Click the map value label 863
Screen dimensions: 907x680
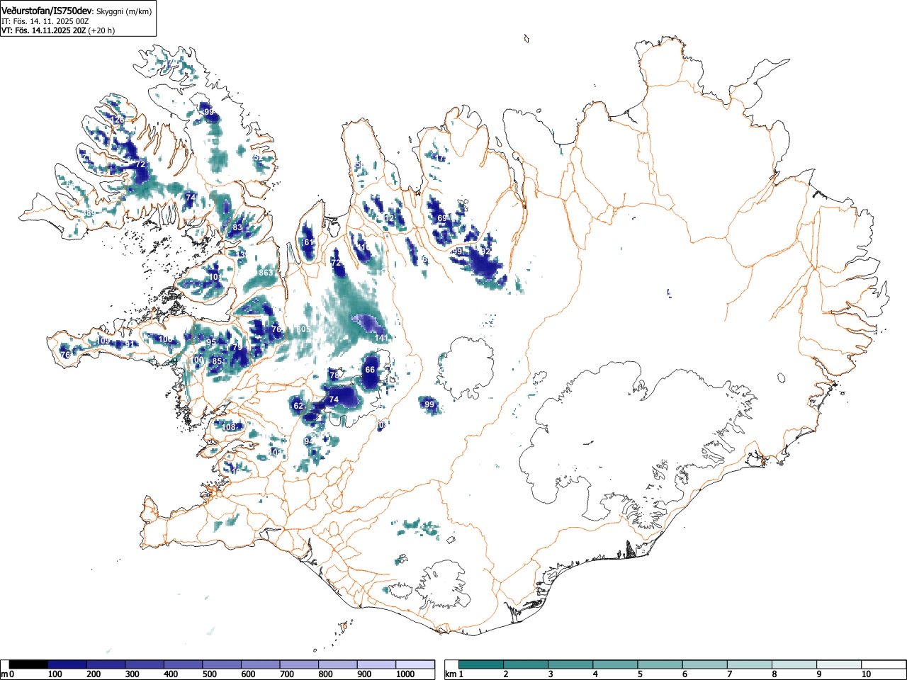(x=266, y=273)
